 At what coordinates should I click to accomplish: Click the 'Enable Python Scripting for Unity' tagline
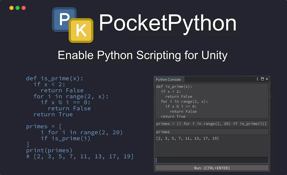point(143,55)
